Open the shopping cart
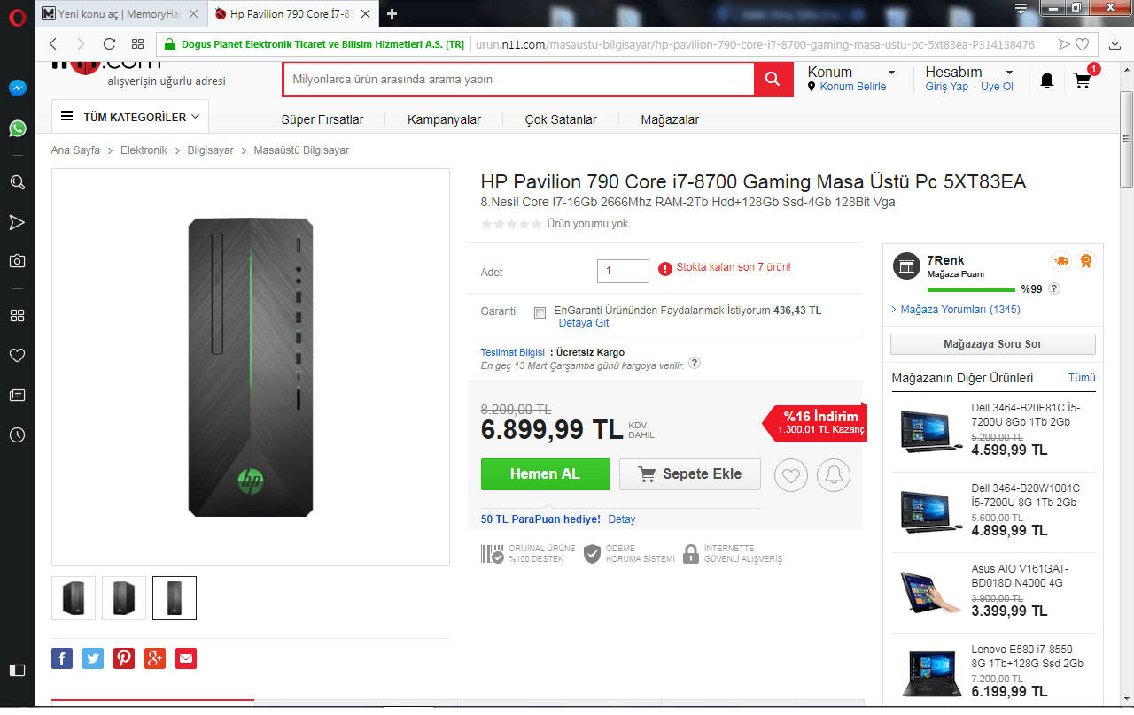The image size is (1134, 715). tap(1082, 81)
